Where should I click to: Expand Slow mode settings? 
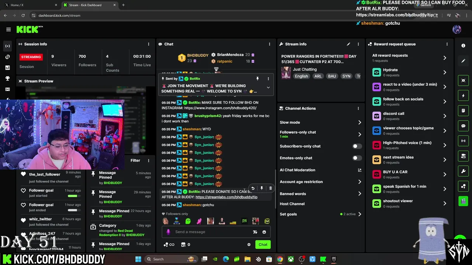pyautogui.click(x=320, y=123)
